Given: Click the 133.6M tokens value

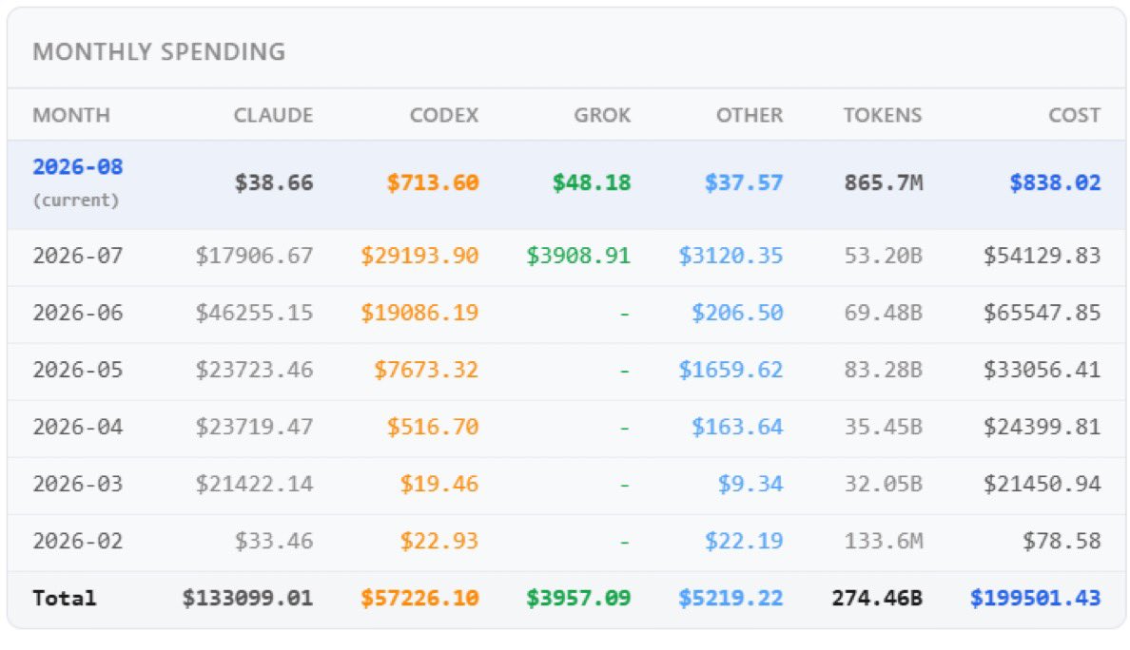Looking at the screenshot, I should 884,542.
